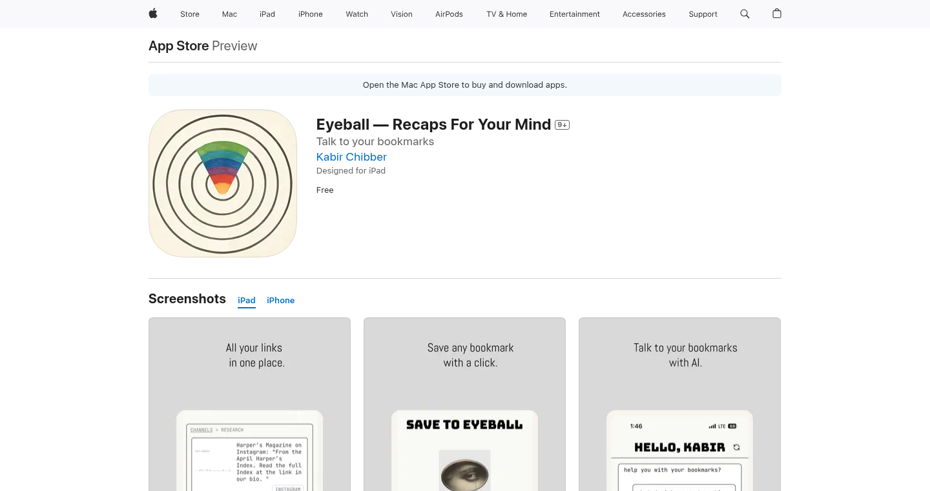This screenshot has height=491, width=930.
Task: Open the Kabir Chibber developer link
Action: 351,157
